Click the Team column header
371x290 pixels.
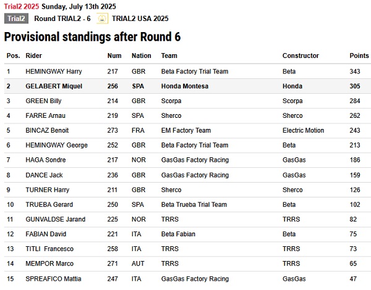pos(169,56)
